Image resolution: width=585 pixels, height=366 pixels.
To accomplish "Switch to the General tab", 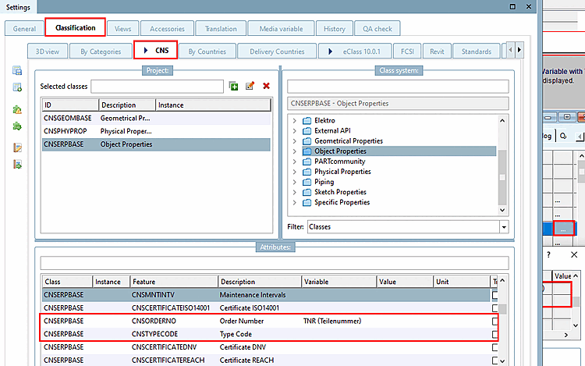I will pyautogui.click(x=24, y=29).
